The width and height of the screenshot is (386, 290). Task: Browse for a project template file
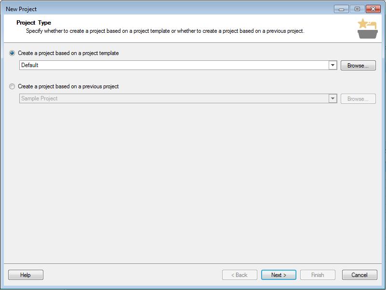358,66
